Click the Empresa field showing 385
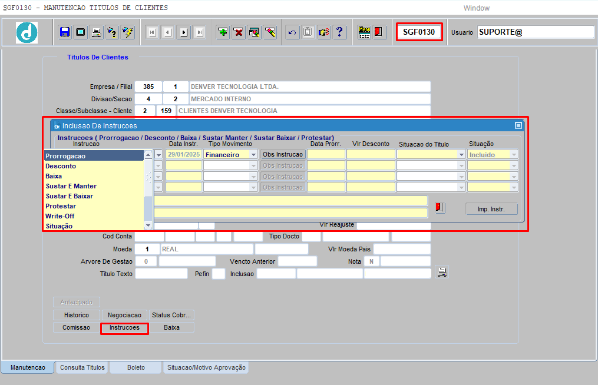Screen dimensions: 598x385 (x=148, y=87)
